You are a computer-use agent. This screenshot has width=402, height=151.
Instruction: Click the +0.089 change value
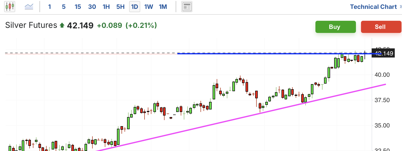point(109,25)
